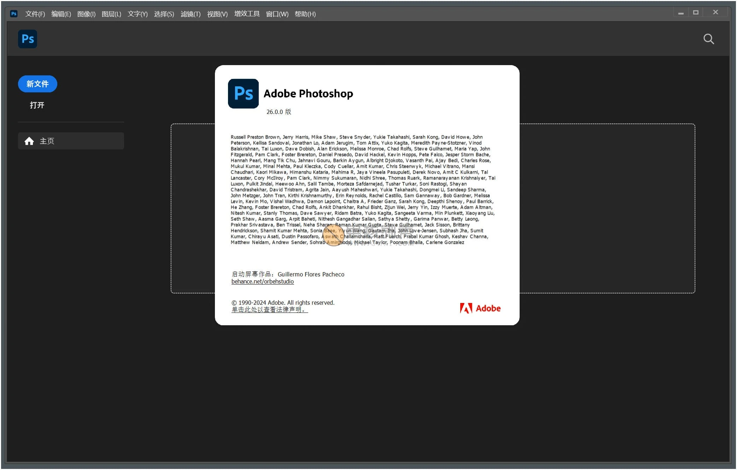Click the home icon next to 主页

click(x=30, y=141)
